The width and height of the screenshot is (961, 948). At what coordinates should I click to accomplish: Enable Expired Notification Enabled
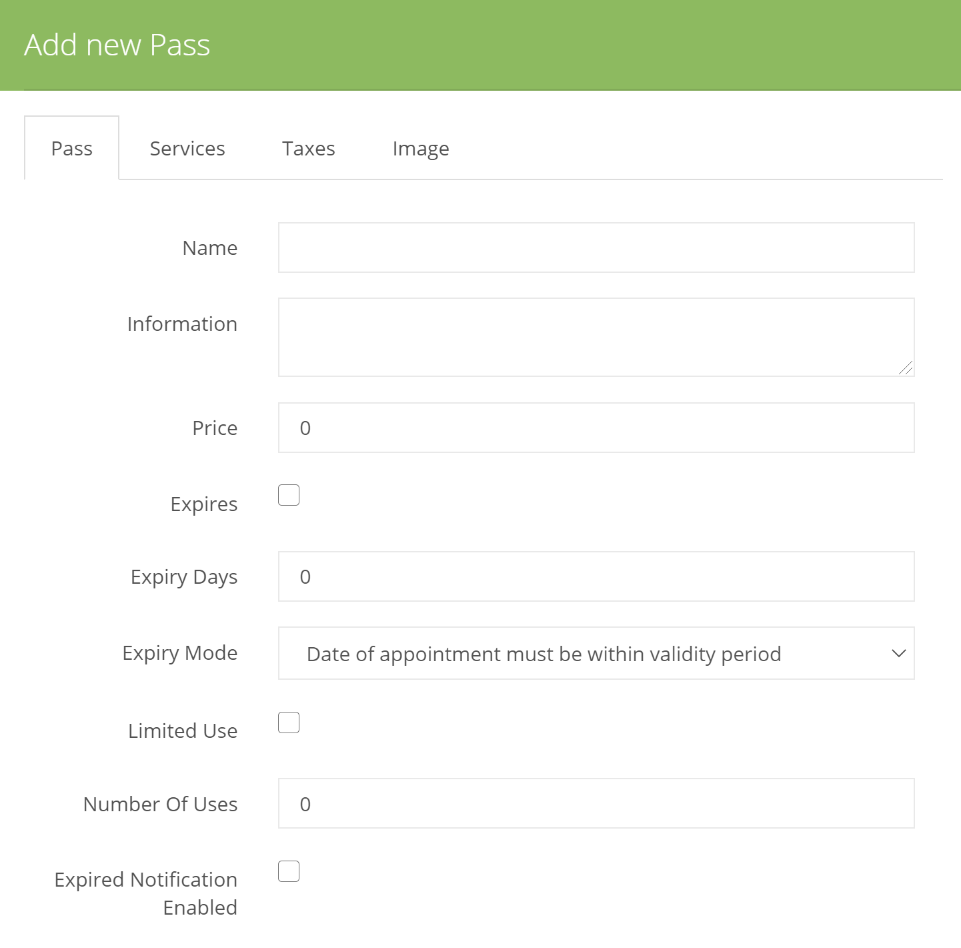288,871
